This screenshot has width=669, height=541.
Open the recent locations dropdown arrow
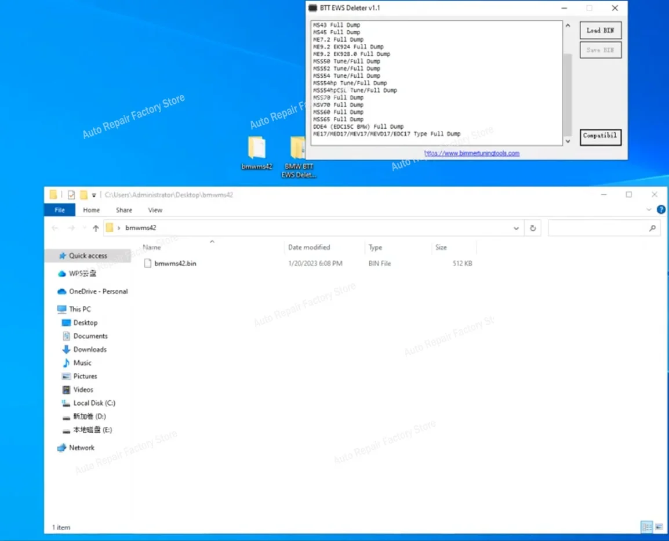point(85,228)
